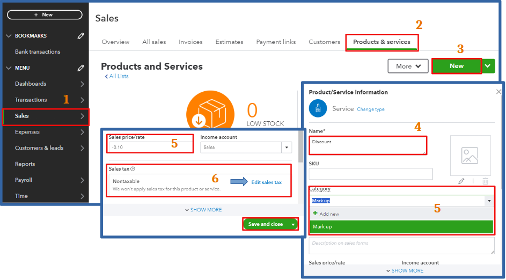506x280 pixels.
Task: Switch to the Invoices tab
Action: click(x=190, y=42)
